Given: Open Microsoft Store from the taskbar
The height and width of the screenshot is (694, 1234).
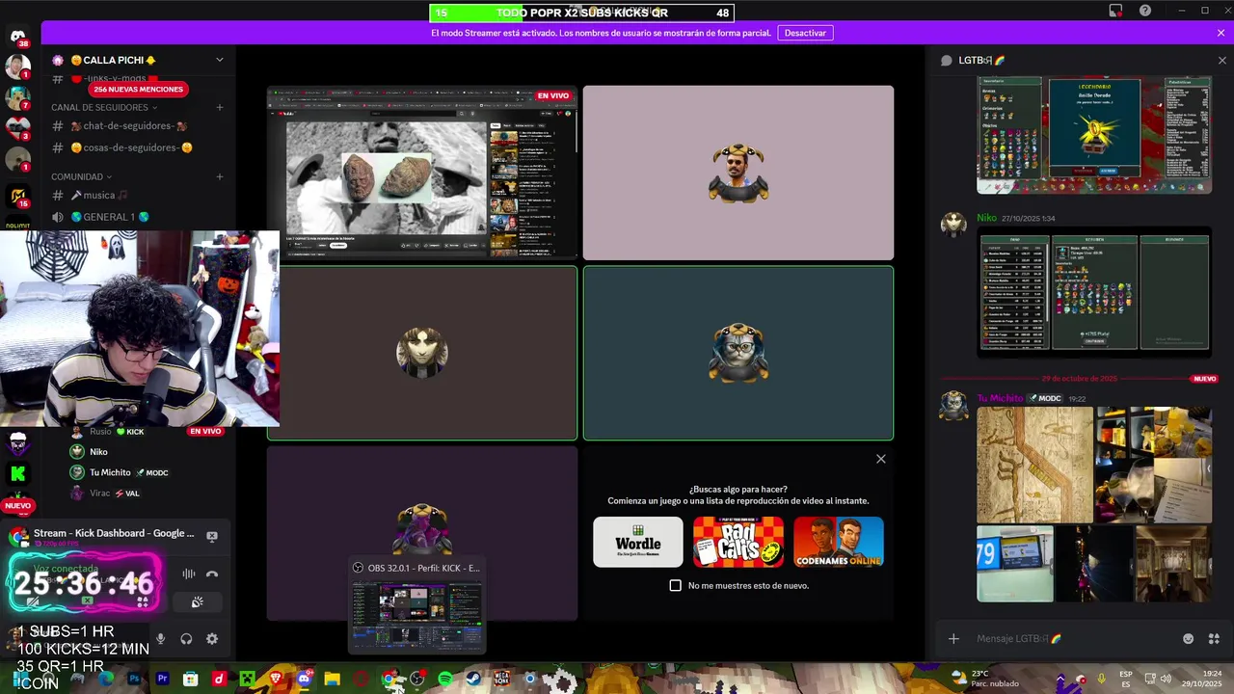Looking at the screenshot, I should pos(191,679).
